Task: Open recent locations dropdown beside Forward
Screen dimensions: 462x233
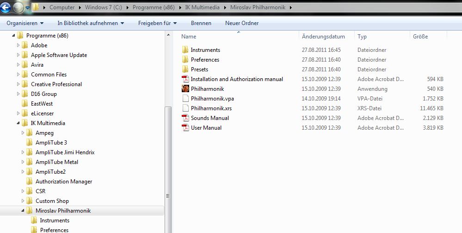Action: click(x=27, y=8)
